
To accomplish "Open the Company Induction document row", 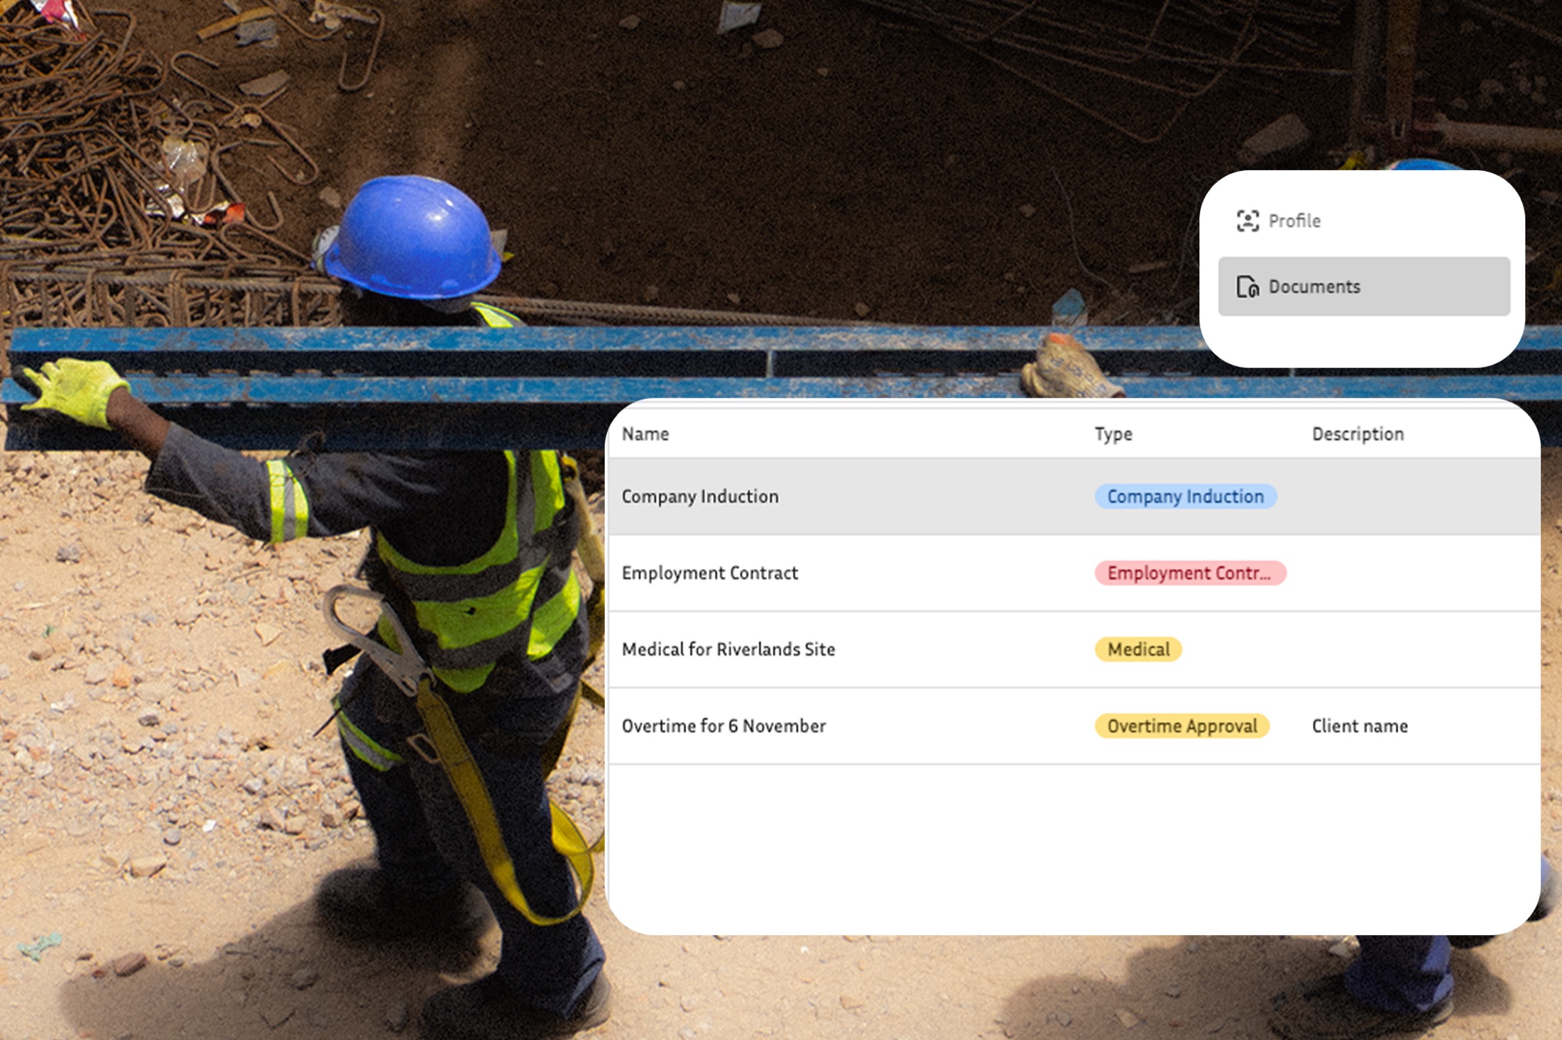I will (x=700, y=497).
